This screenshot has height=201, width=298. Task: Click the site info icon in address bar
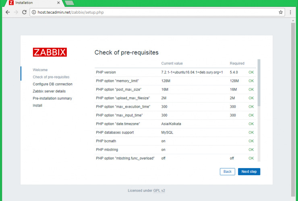[x=34, y=12]
